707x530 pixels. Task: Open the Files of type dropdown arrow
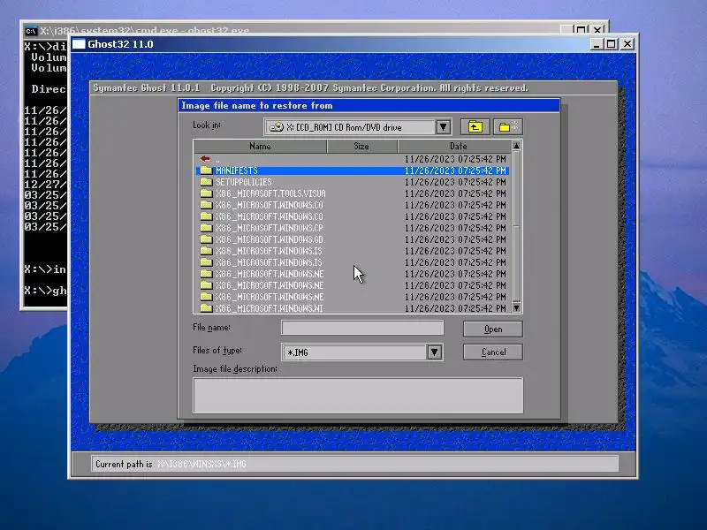(x=434, y=352)
